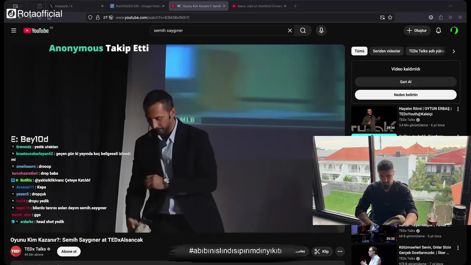This screenshot has height=265, width=471.
Task: Focus the browser address bar URL
Action: [x=152, y=17]
